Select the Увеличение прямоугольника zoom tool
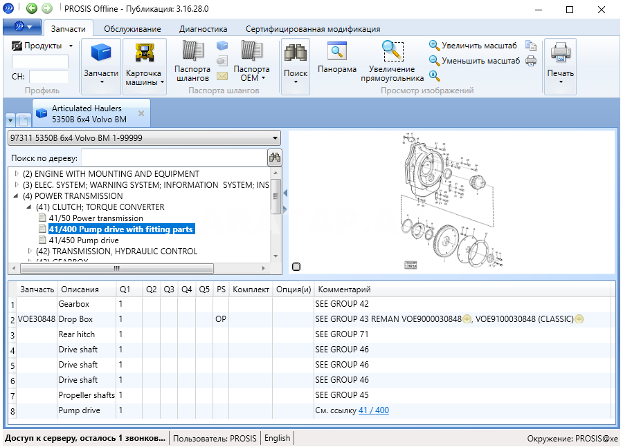623x447 pixels. (x=392, y=61)
